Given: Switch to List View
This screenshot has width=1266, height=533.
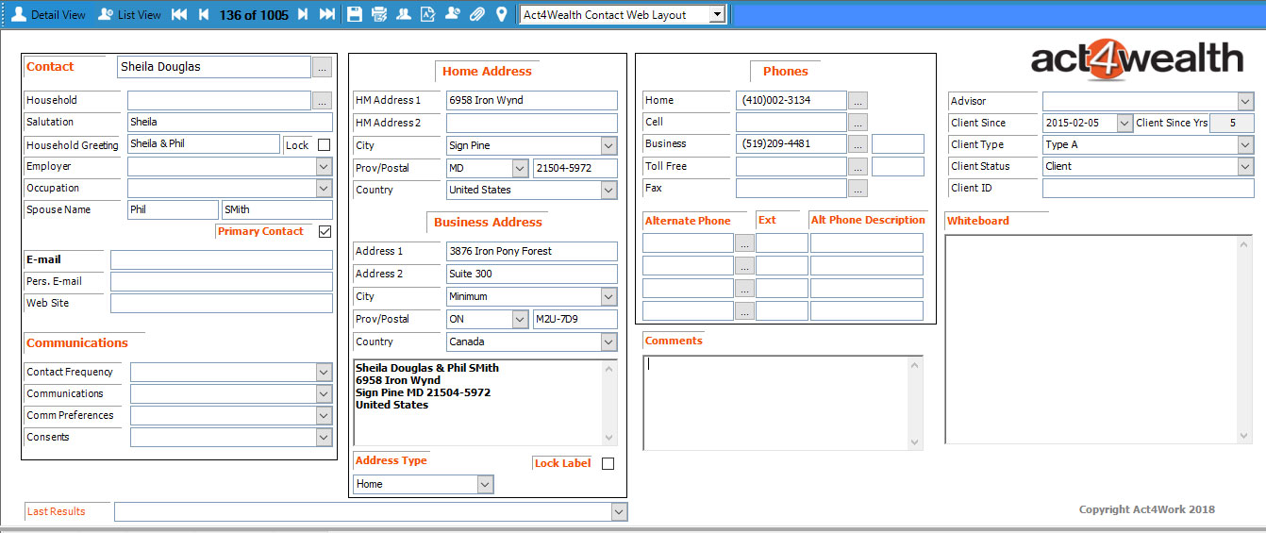Looking at the screenshot, I should [x=129, y=14].
